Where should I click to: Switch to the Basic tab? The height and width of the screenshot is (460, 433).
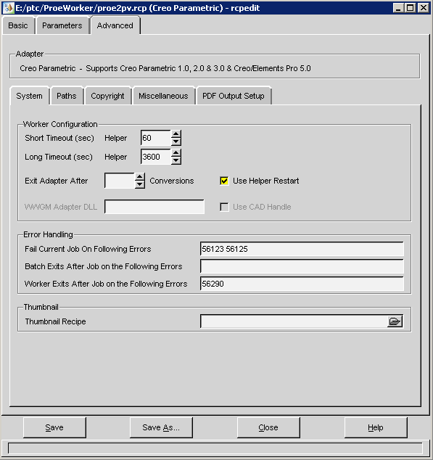tap(18, 25)
